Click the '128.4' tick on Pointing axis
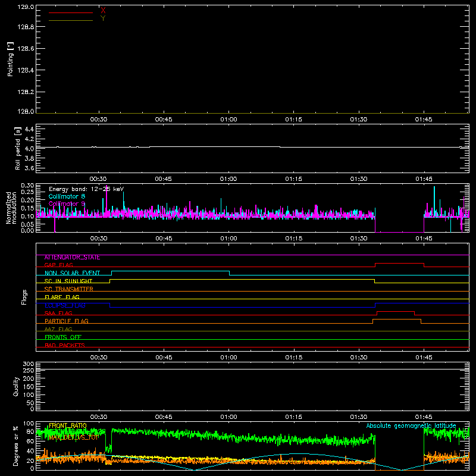This screenshot has width=476, height=476. coord(26,70)
